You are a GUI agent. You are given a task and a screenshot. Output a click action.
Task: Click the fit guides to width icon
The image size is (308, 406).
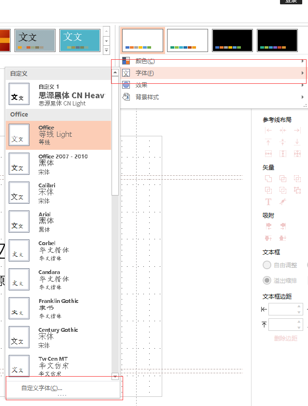(268, 154)
